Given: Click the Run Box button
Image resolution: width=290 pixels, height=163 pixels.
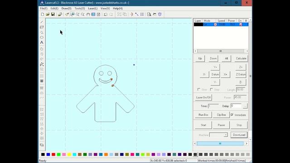Looking at the screenshot, I should (203, 115).
